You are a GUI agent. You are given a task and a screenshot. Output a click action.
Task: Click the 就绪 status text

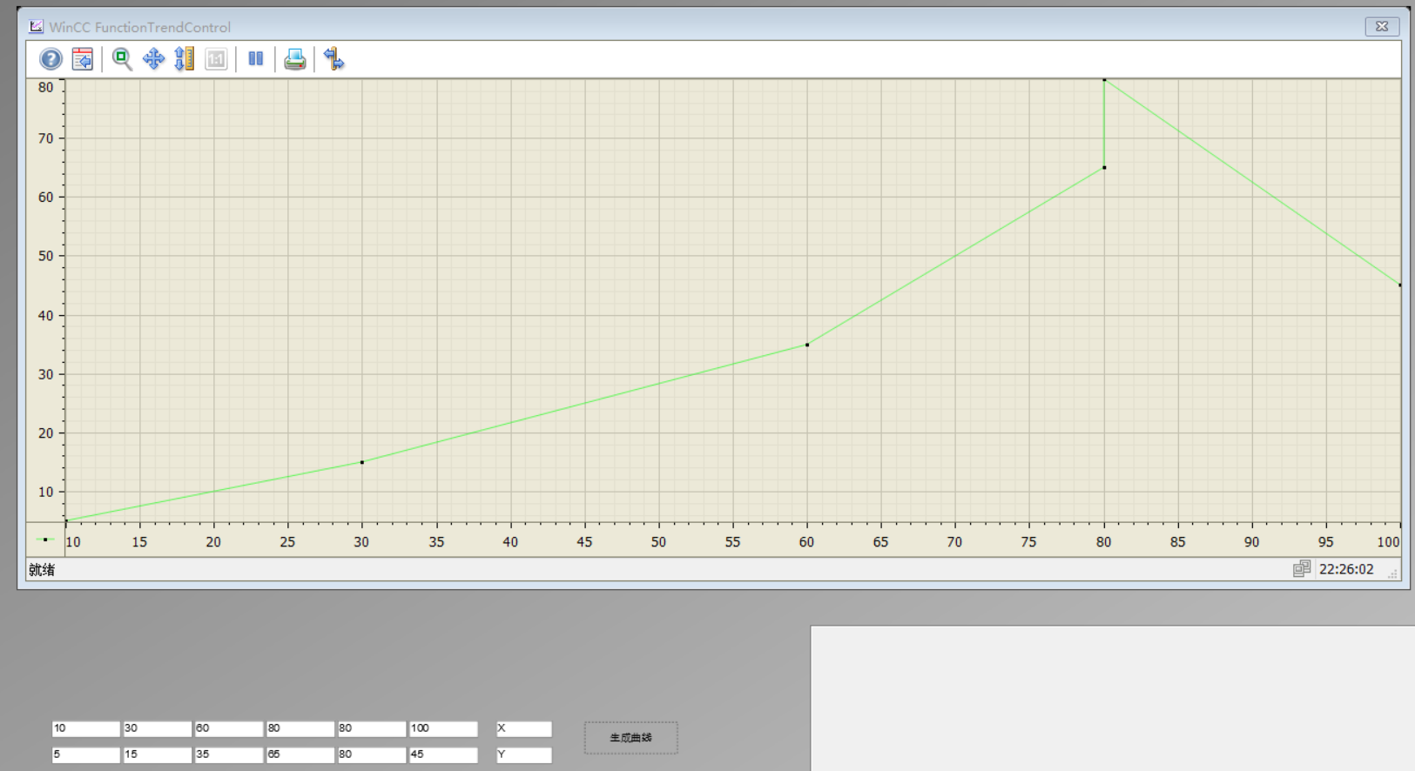pyautogui.click(x=42, y=570)
